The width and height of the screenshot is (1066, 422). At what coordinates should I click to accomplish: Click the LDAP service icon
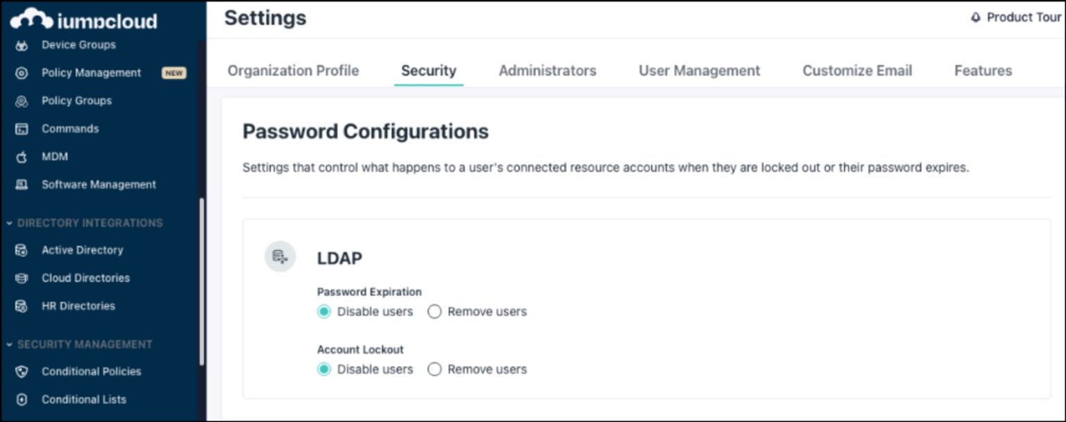coord(280,256)
